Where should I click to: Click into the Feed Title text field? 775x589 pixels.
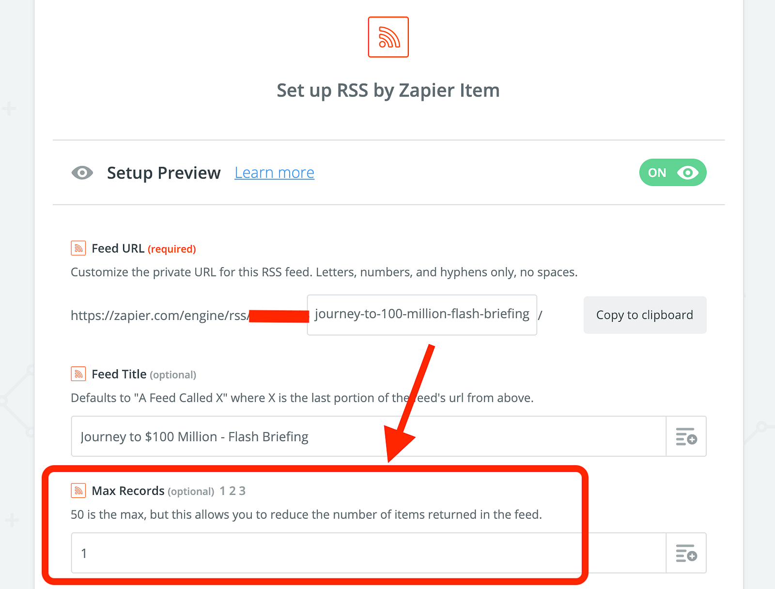coord(368,436)
